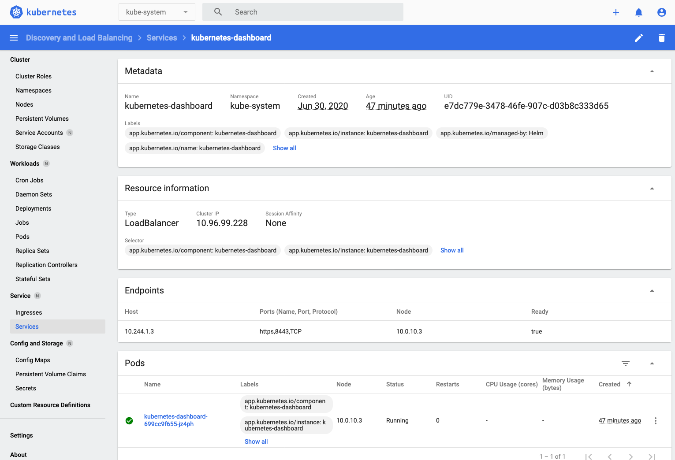Collapse the Resource information card

[652, 189]
